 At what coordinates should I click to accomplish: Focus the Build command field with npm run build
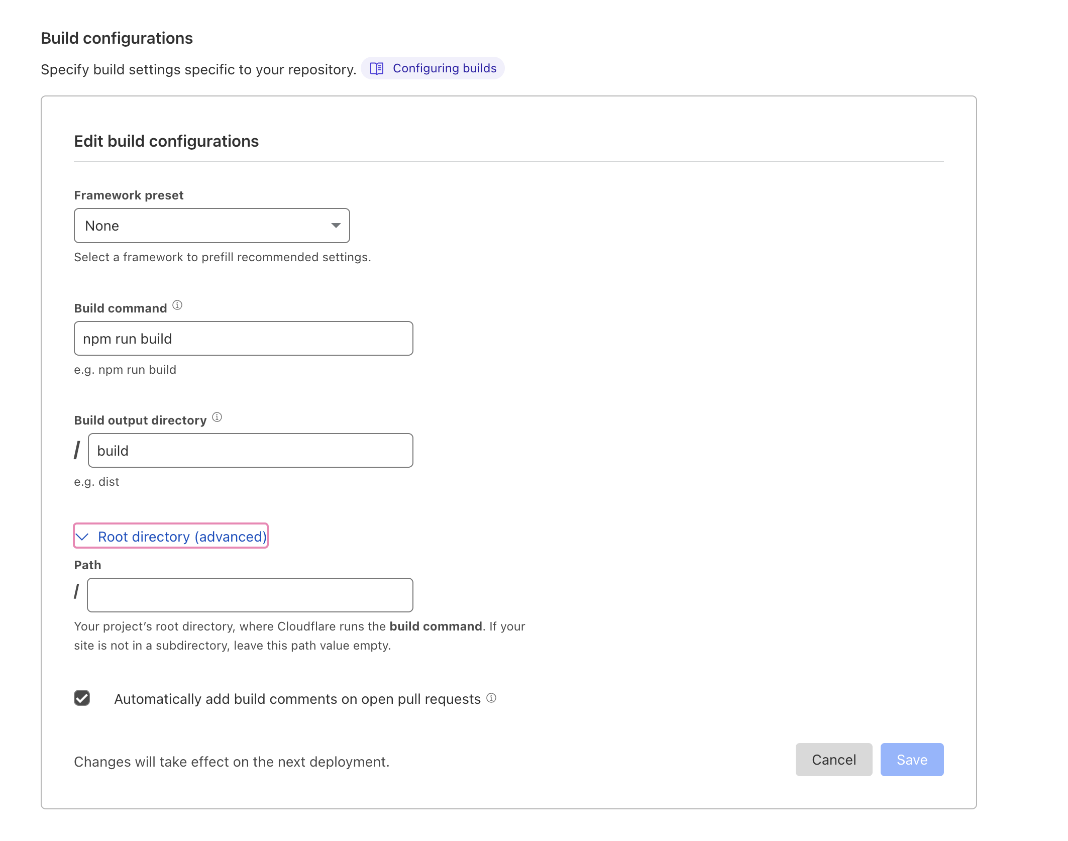coord(243,339)
